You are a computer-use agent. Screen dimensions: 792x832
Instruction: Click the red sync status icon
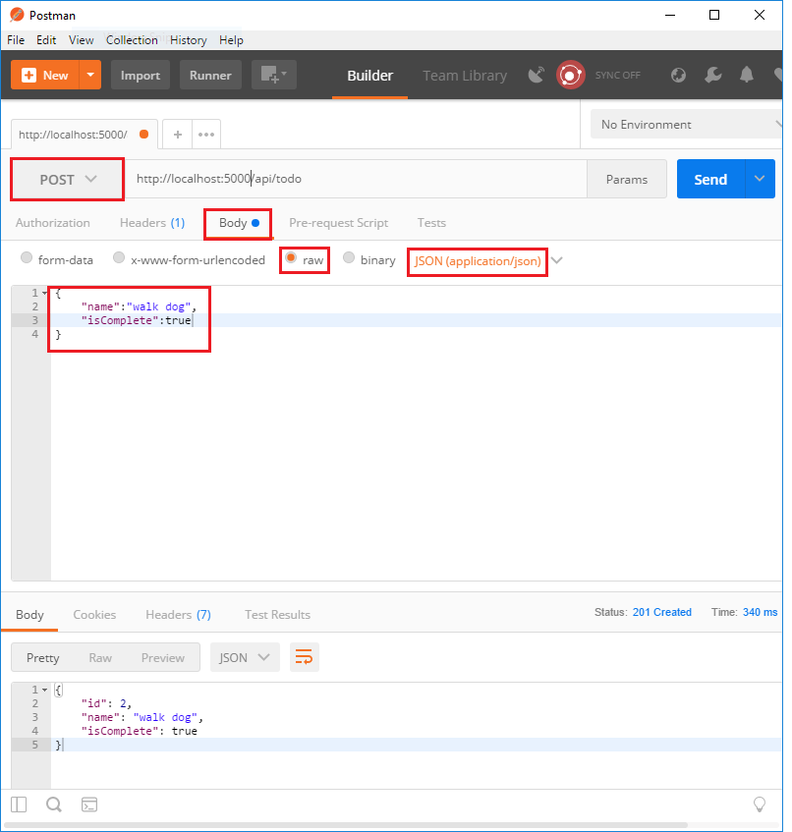coord(570,75)
